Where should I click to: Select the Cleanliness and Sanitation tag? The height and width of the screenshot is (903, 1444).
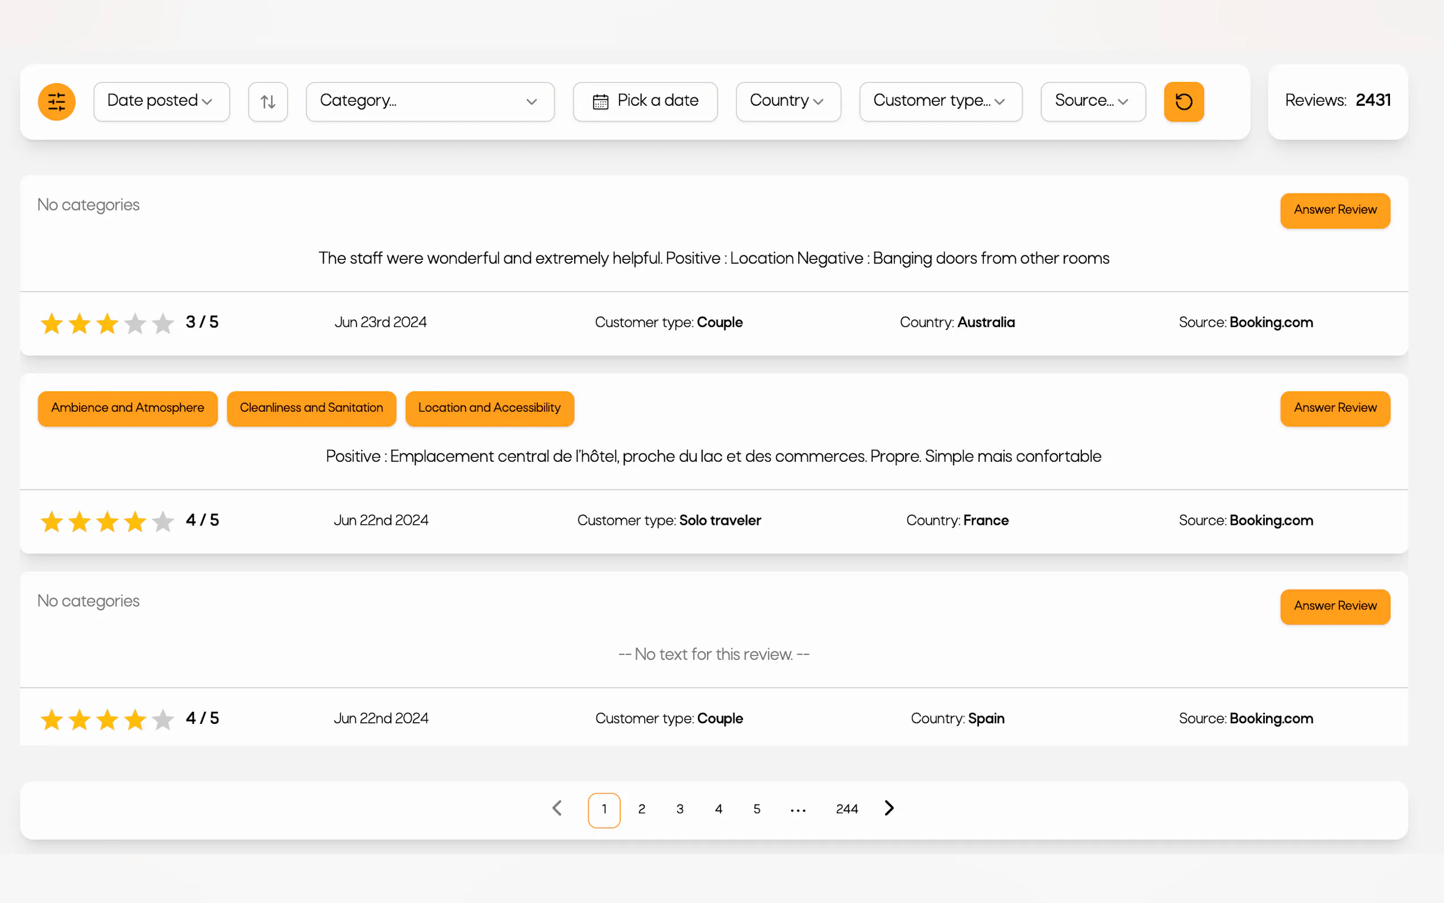pos(311,408)
